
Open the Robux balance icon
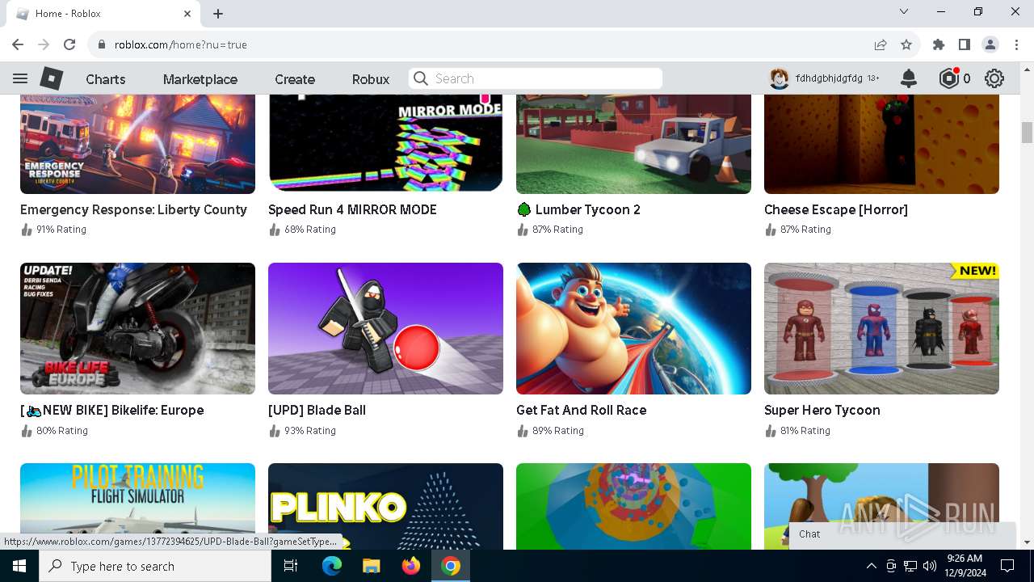click(948, 78)
